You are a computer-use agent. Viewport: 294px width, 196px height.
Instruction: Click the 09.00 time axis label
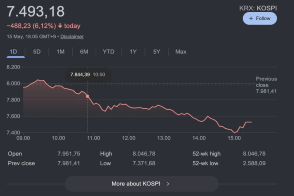23,138
